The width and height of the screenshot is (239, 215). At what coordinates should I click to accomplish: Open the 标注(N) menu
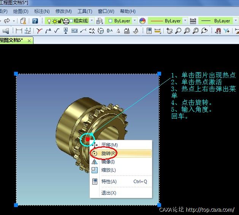click(42, 11)
